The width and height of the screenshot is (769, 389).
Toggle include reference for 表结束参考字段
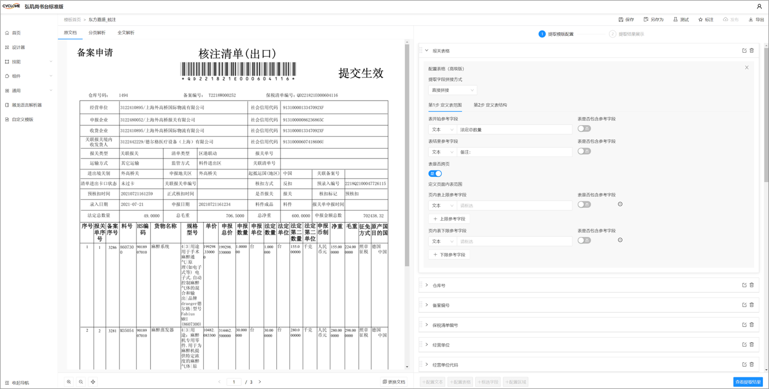click(x=584, y=151)
